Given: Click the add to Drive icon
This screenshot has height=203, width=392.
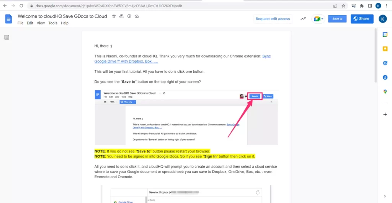Looking at the screenshot, I should pyautogui.click(x=121, y=16).
